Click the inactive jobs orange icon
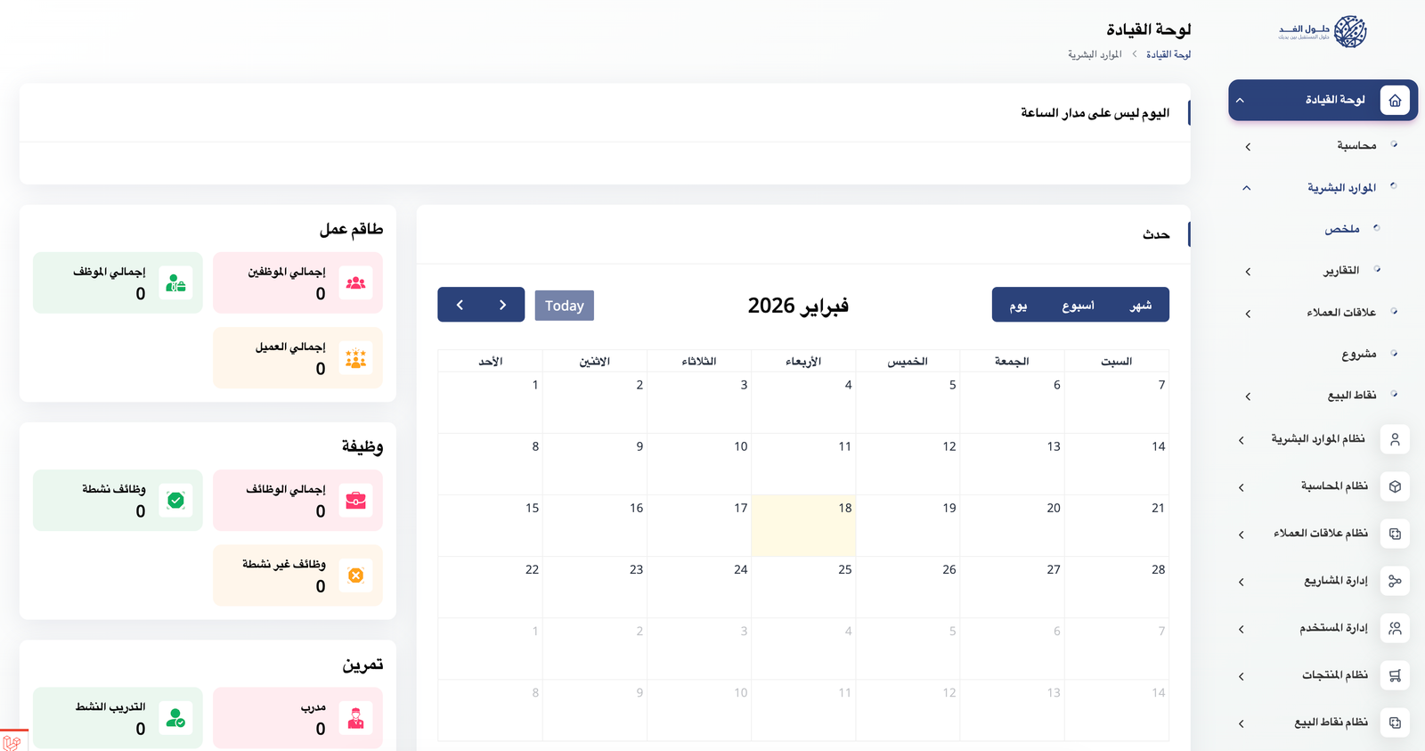Screen dimensions: 1425x751 [355, 575]
